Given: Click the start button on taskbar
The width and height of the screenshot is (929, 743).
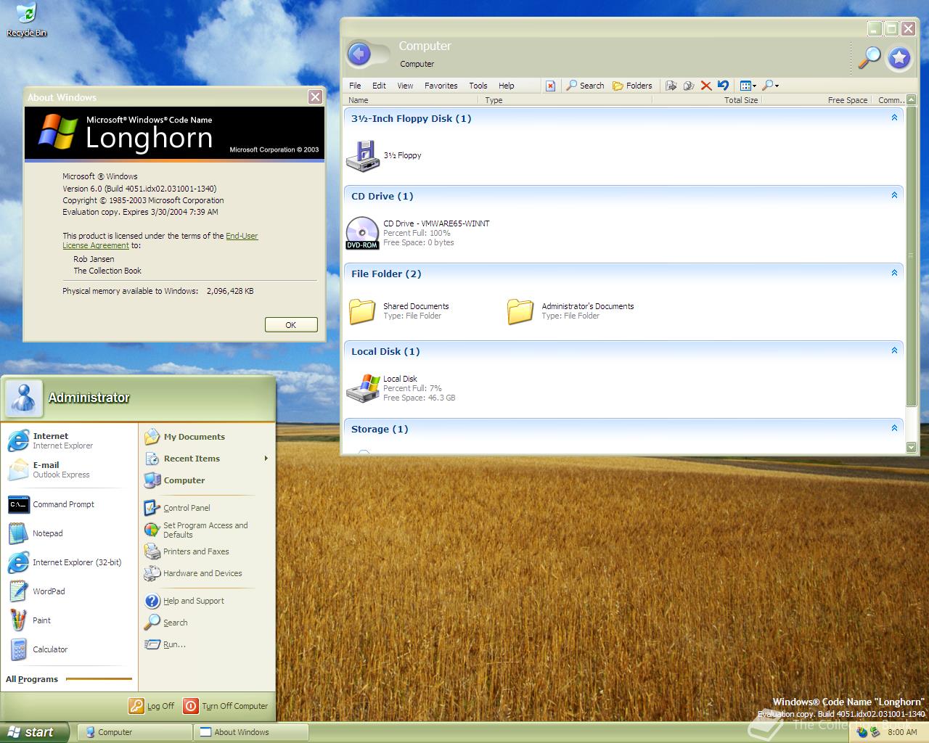Looking at the screenshot, I should click(34, 732).
